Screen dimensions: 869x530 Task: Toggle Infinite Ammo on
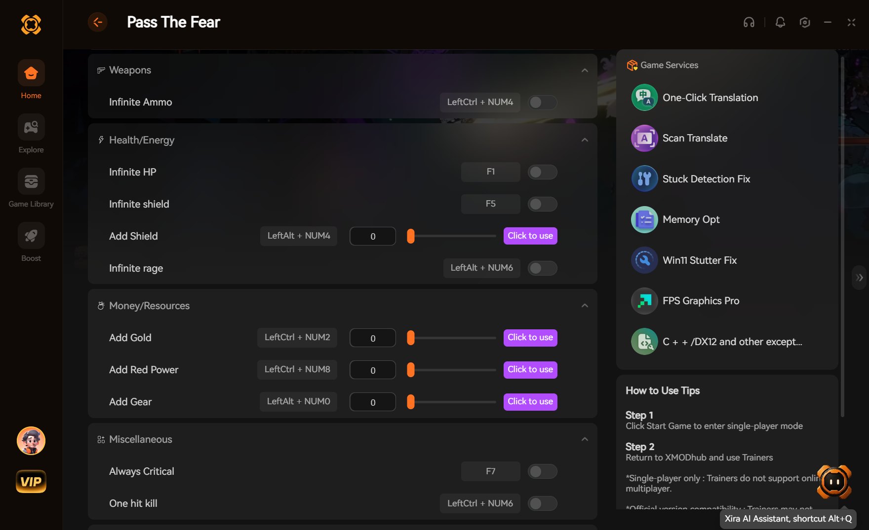pos(543,103)
